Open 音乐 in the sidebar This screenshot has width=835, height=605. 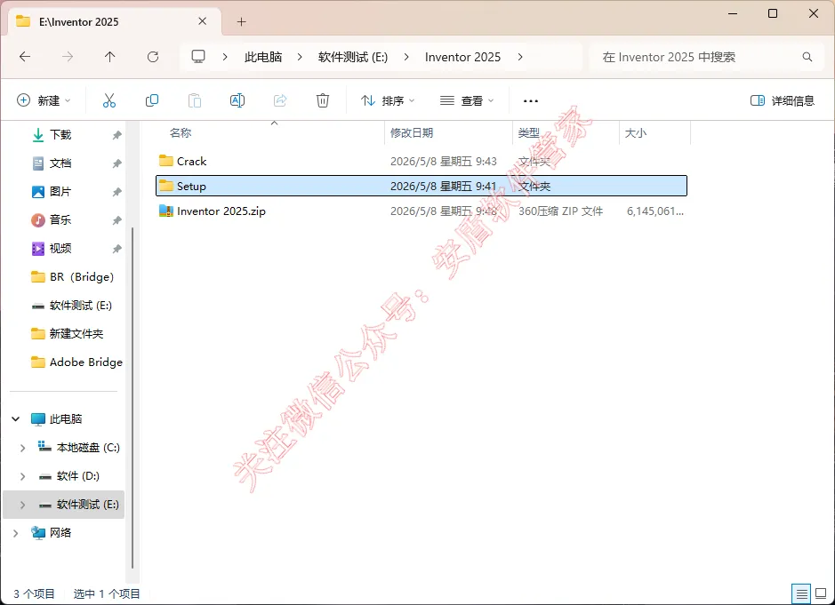point(60,219)
